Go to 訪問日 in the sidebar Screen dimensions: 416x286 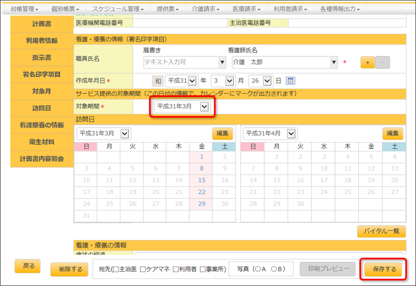point(42,108)
